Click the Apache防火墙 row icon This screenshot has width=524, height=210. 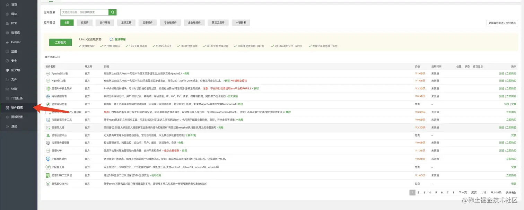pyautogui.click(x=48, y=73)
